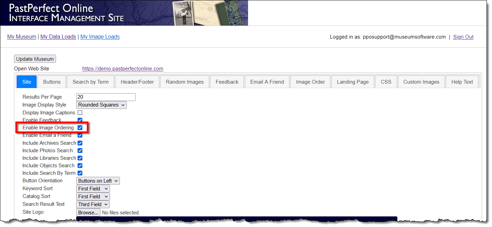Select the Random Images tab
The height and width of the screenshot is (227, 492).
[x=184, y=82]
